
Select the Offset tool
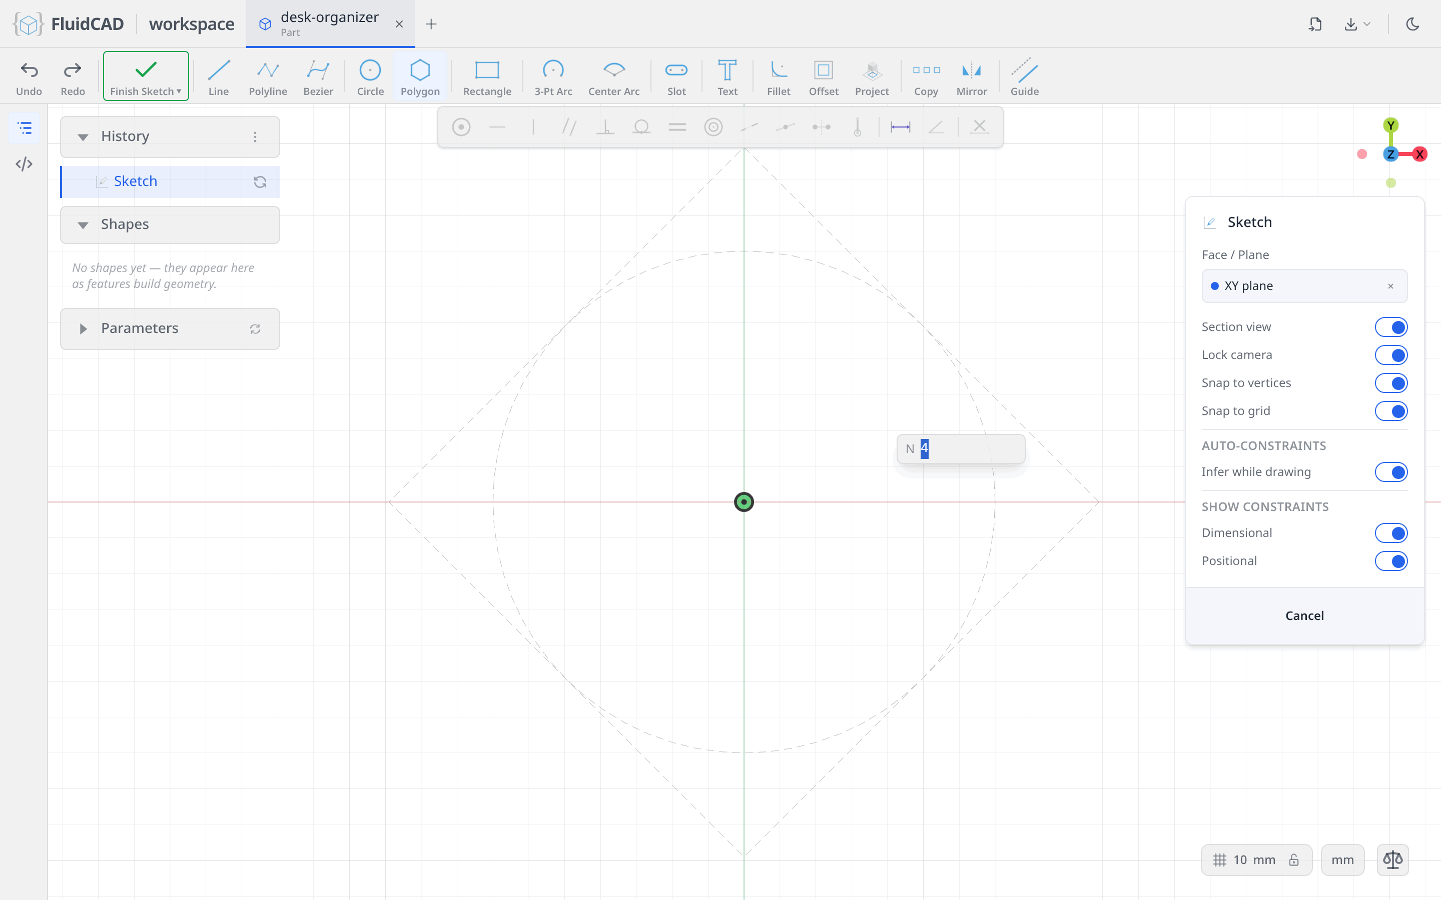point(824,77)
